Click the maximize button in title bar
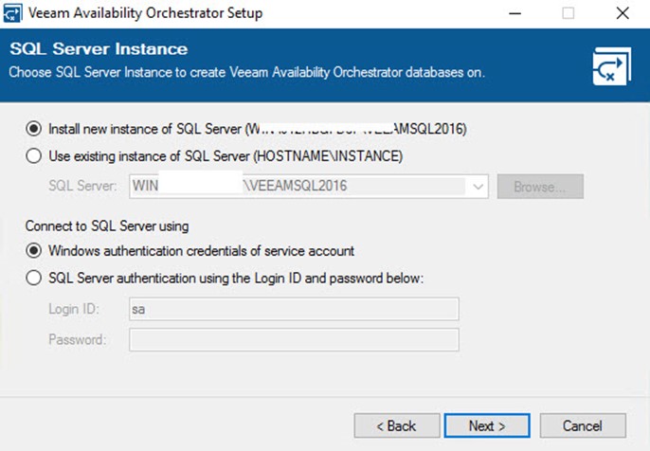Viewport: 650px width, 451px height. [x=568, y=13]
